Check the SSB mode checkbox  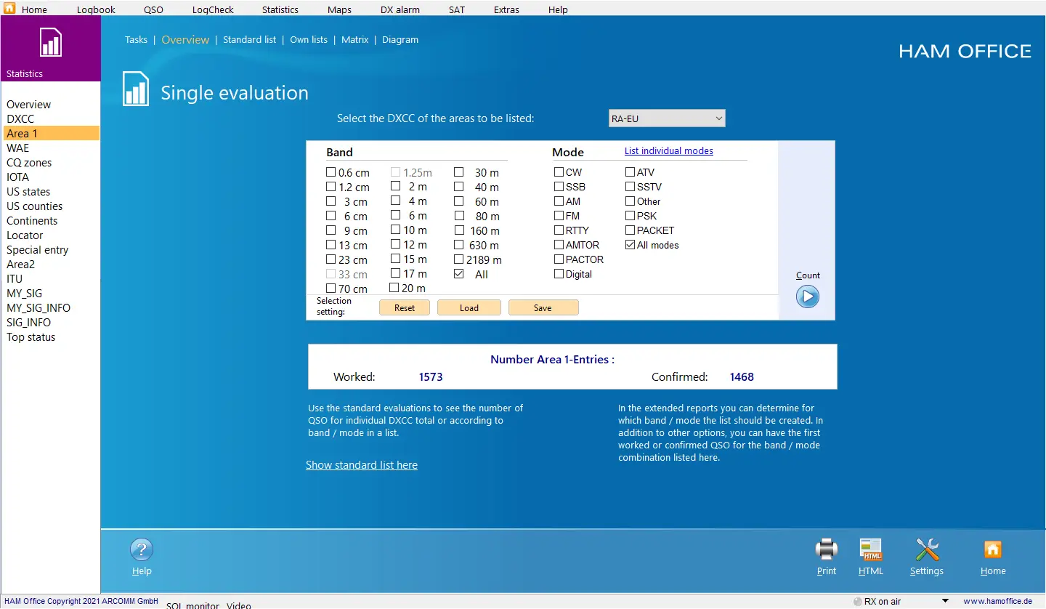pyautogui.click(x=559, y=187)
